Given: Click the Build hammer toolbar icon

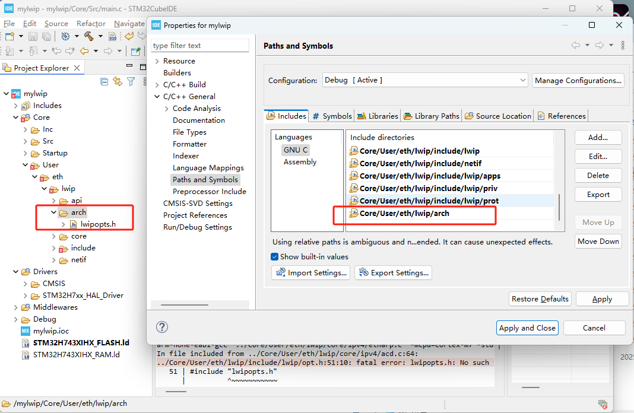Looking at the screenshot, I should coord(89,37).
